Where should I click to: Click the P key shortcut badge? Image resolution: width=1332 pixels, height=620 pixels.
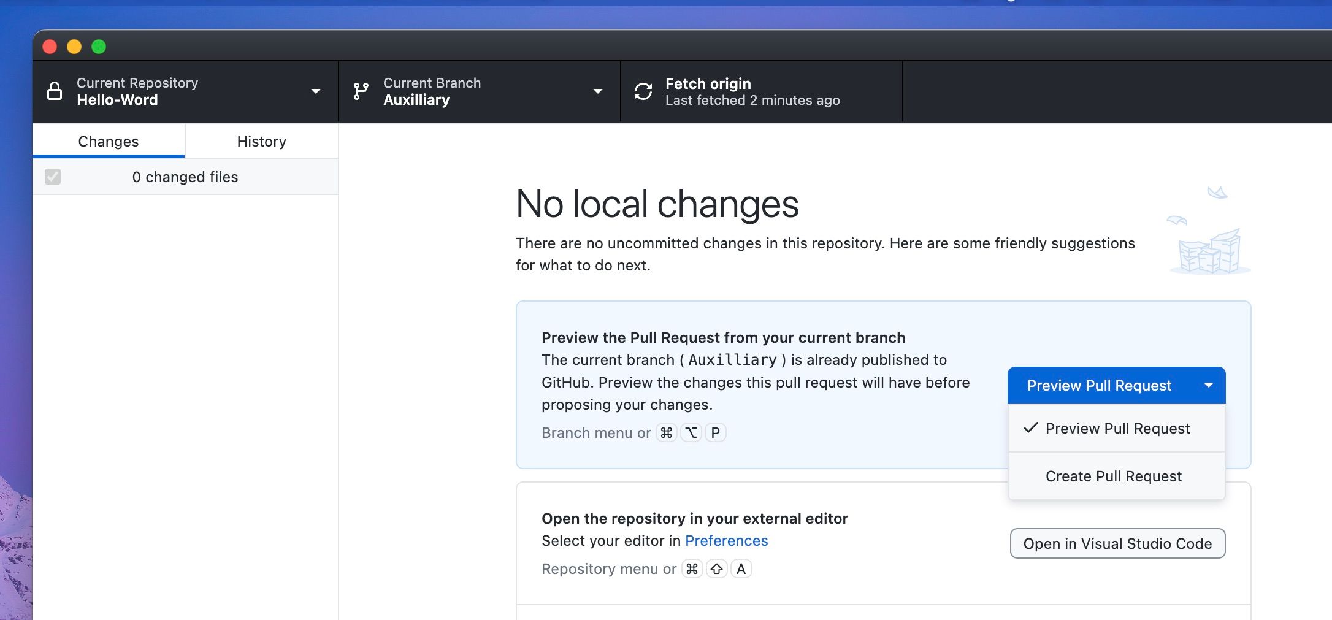pyautogui.click(x=715, y=432)
